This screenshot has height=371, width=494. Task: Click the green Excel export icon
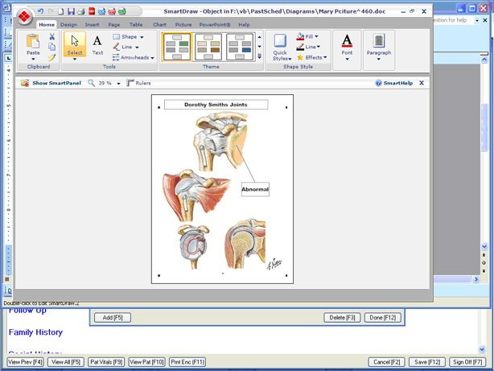click(x=122, y=11)
